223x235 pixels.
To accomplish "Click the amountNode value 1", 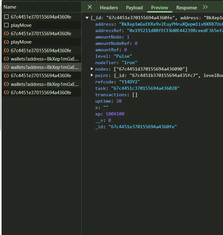I will [x=128, y=37].
